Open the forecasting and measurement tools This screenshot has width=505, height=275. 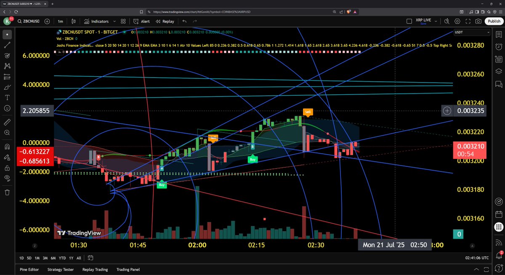pyautogui.click(x=7, y=77)
